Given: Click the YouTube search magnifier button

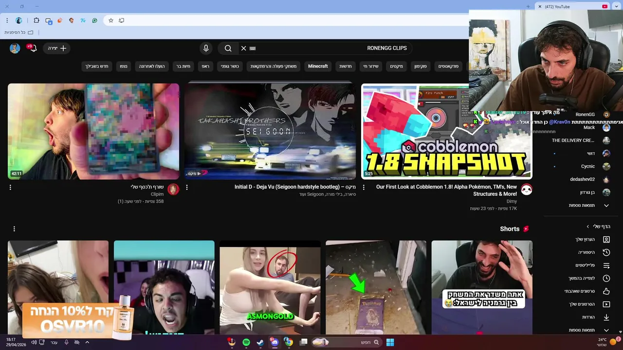Looking at the screenshot, I should [x=228, y=48].
